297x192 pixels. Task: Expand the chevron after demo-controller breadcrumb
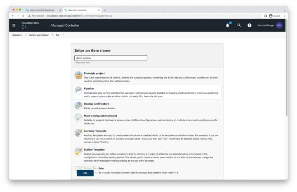(52, 35)
